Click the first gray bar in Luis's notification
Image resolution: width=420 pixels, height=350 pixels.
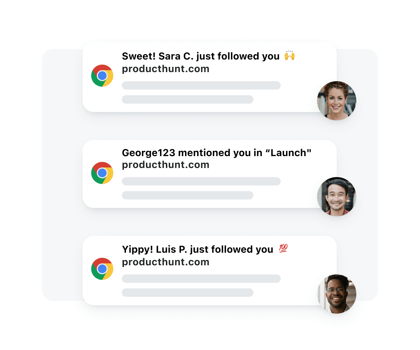click(201, 279)
